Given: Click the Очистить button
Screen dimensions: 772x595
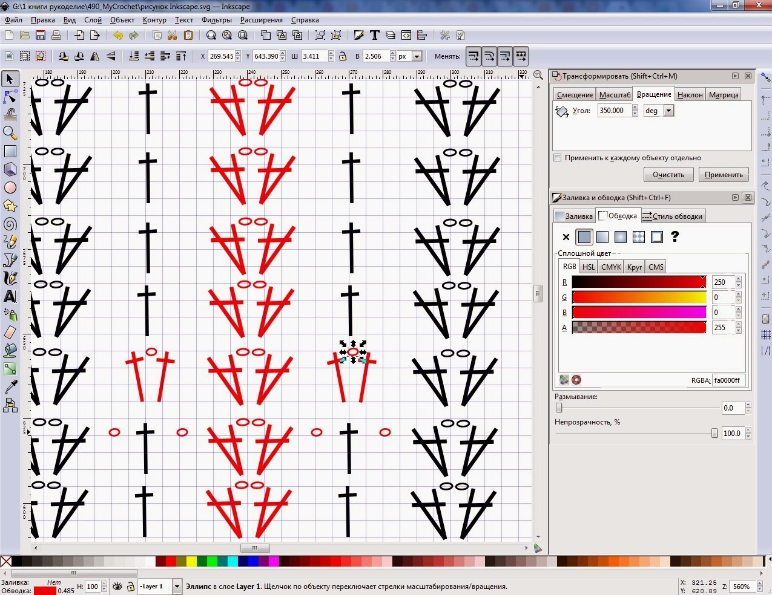Looking at the screenshot, I should tap(668, 175).
